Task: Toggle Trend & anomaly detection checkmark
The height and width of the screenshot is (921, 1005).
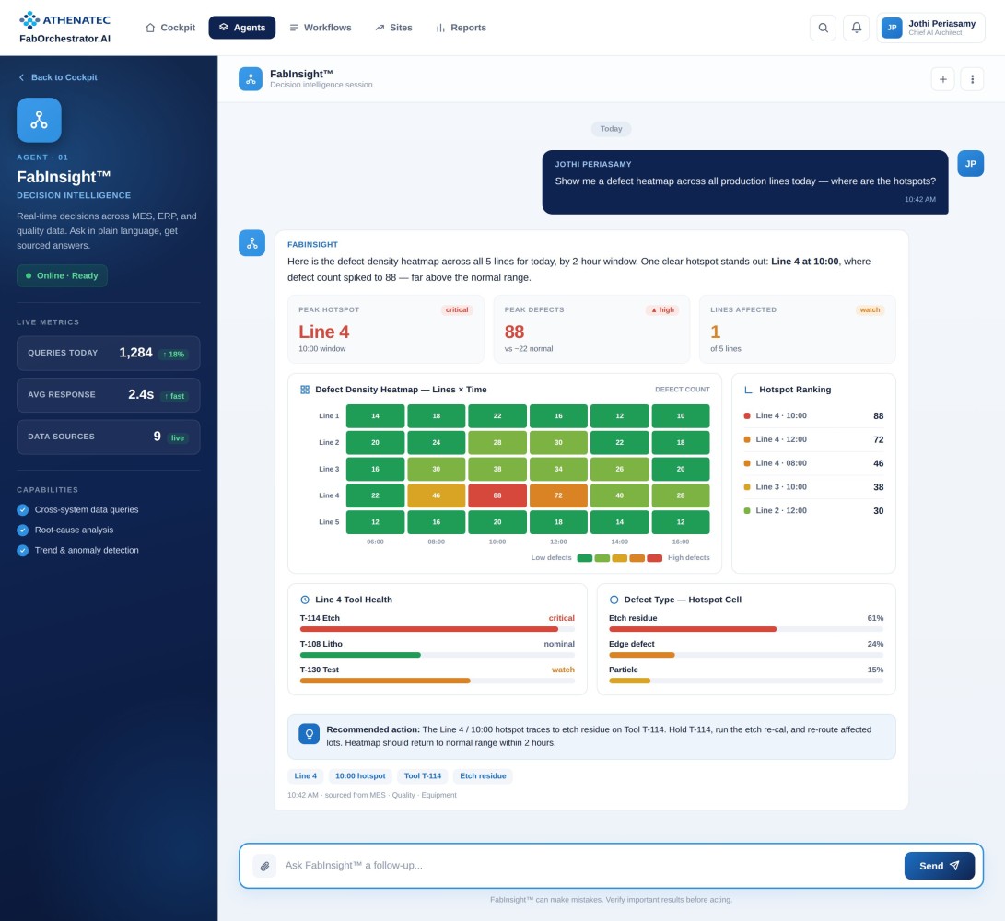Action: click(x=22, y=551)
